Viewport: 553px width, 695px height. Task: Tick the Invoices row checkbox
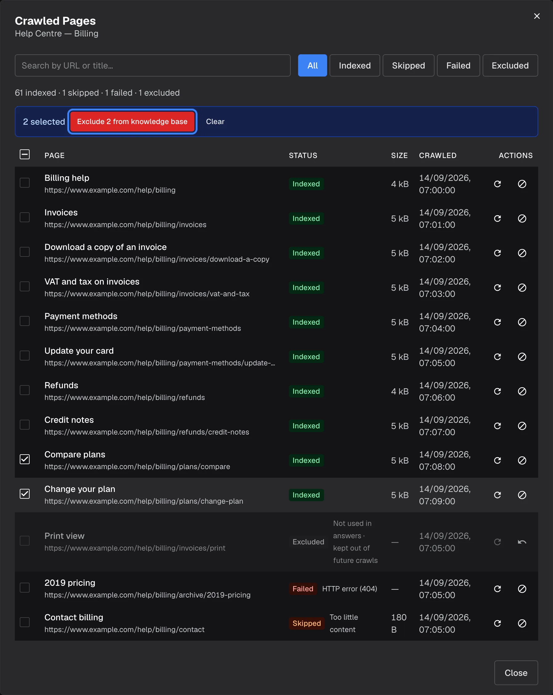pyautogui.click(x=25, y=217)
